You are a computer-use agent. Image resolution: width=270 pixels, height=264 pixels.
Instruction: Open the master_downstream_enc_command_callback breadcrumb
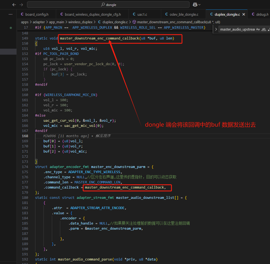178,22
